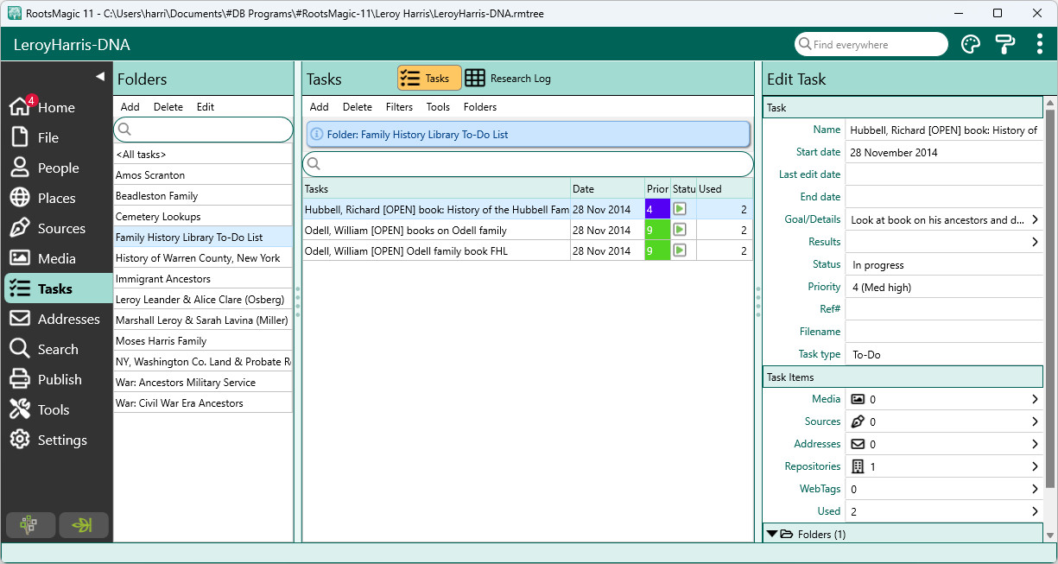Click status icon for Odell family book FHL
The image size is (1058, 564).
pos(680,250)
